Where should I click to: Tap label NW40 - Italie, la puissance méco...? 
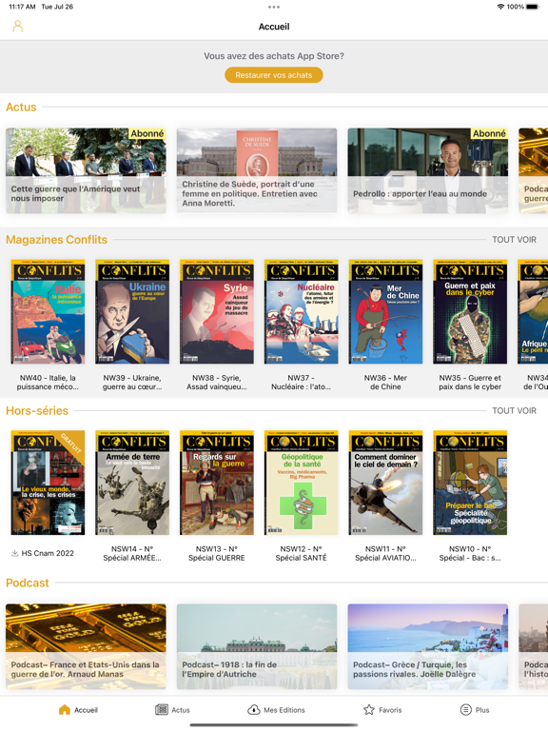coord(48,383)
